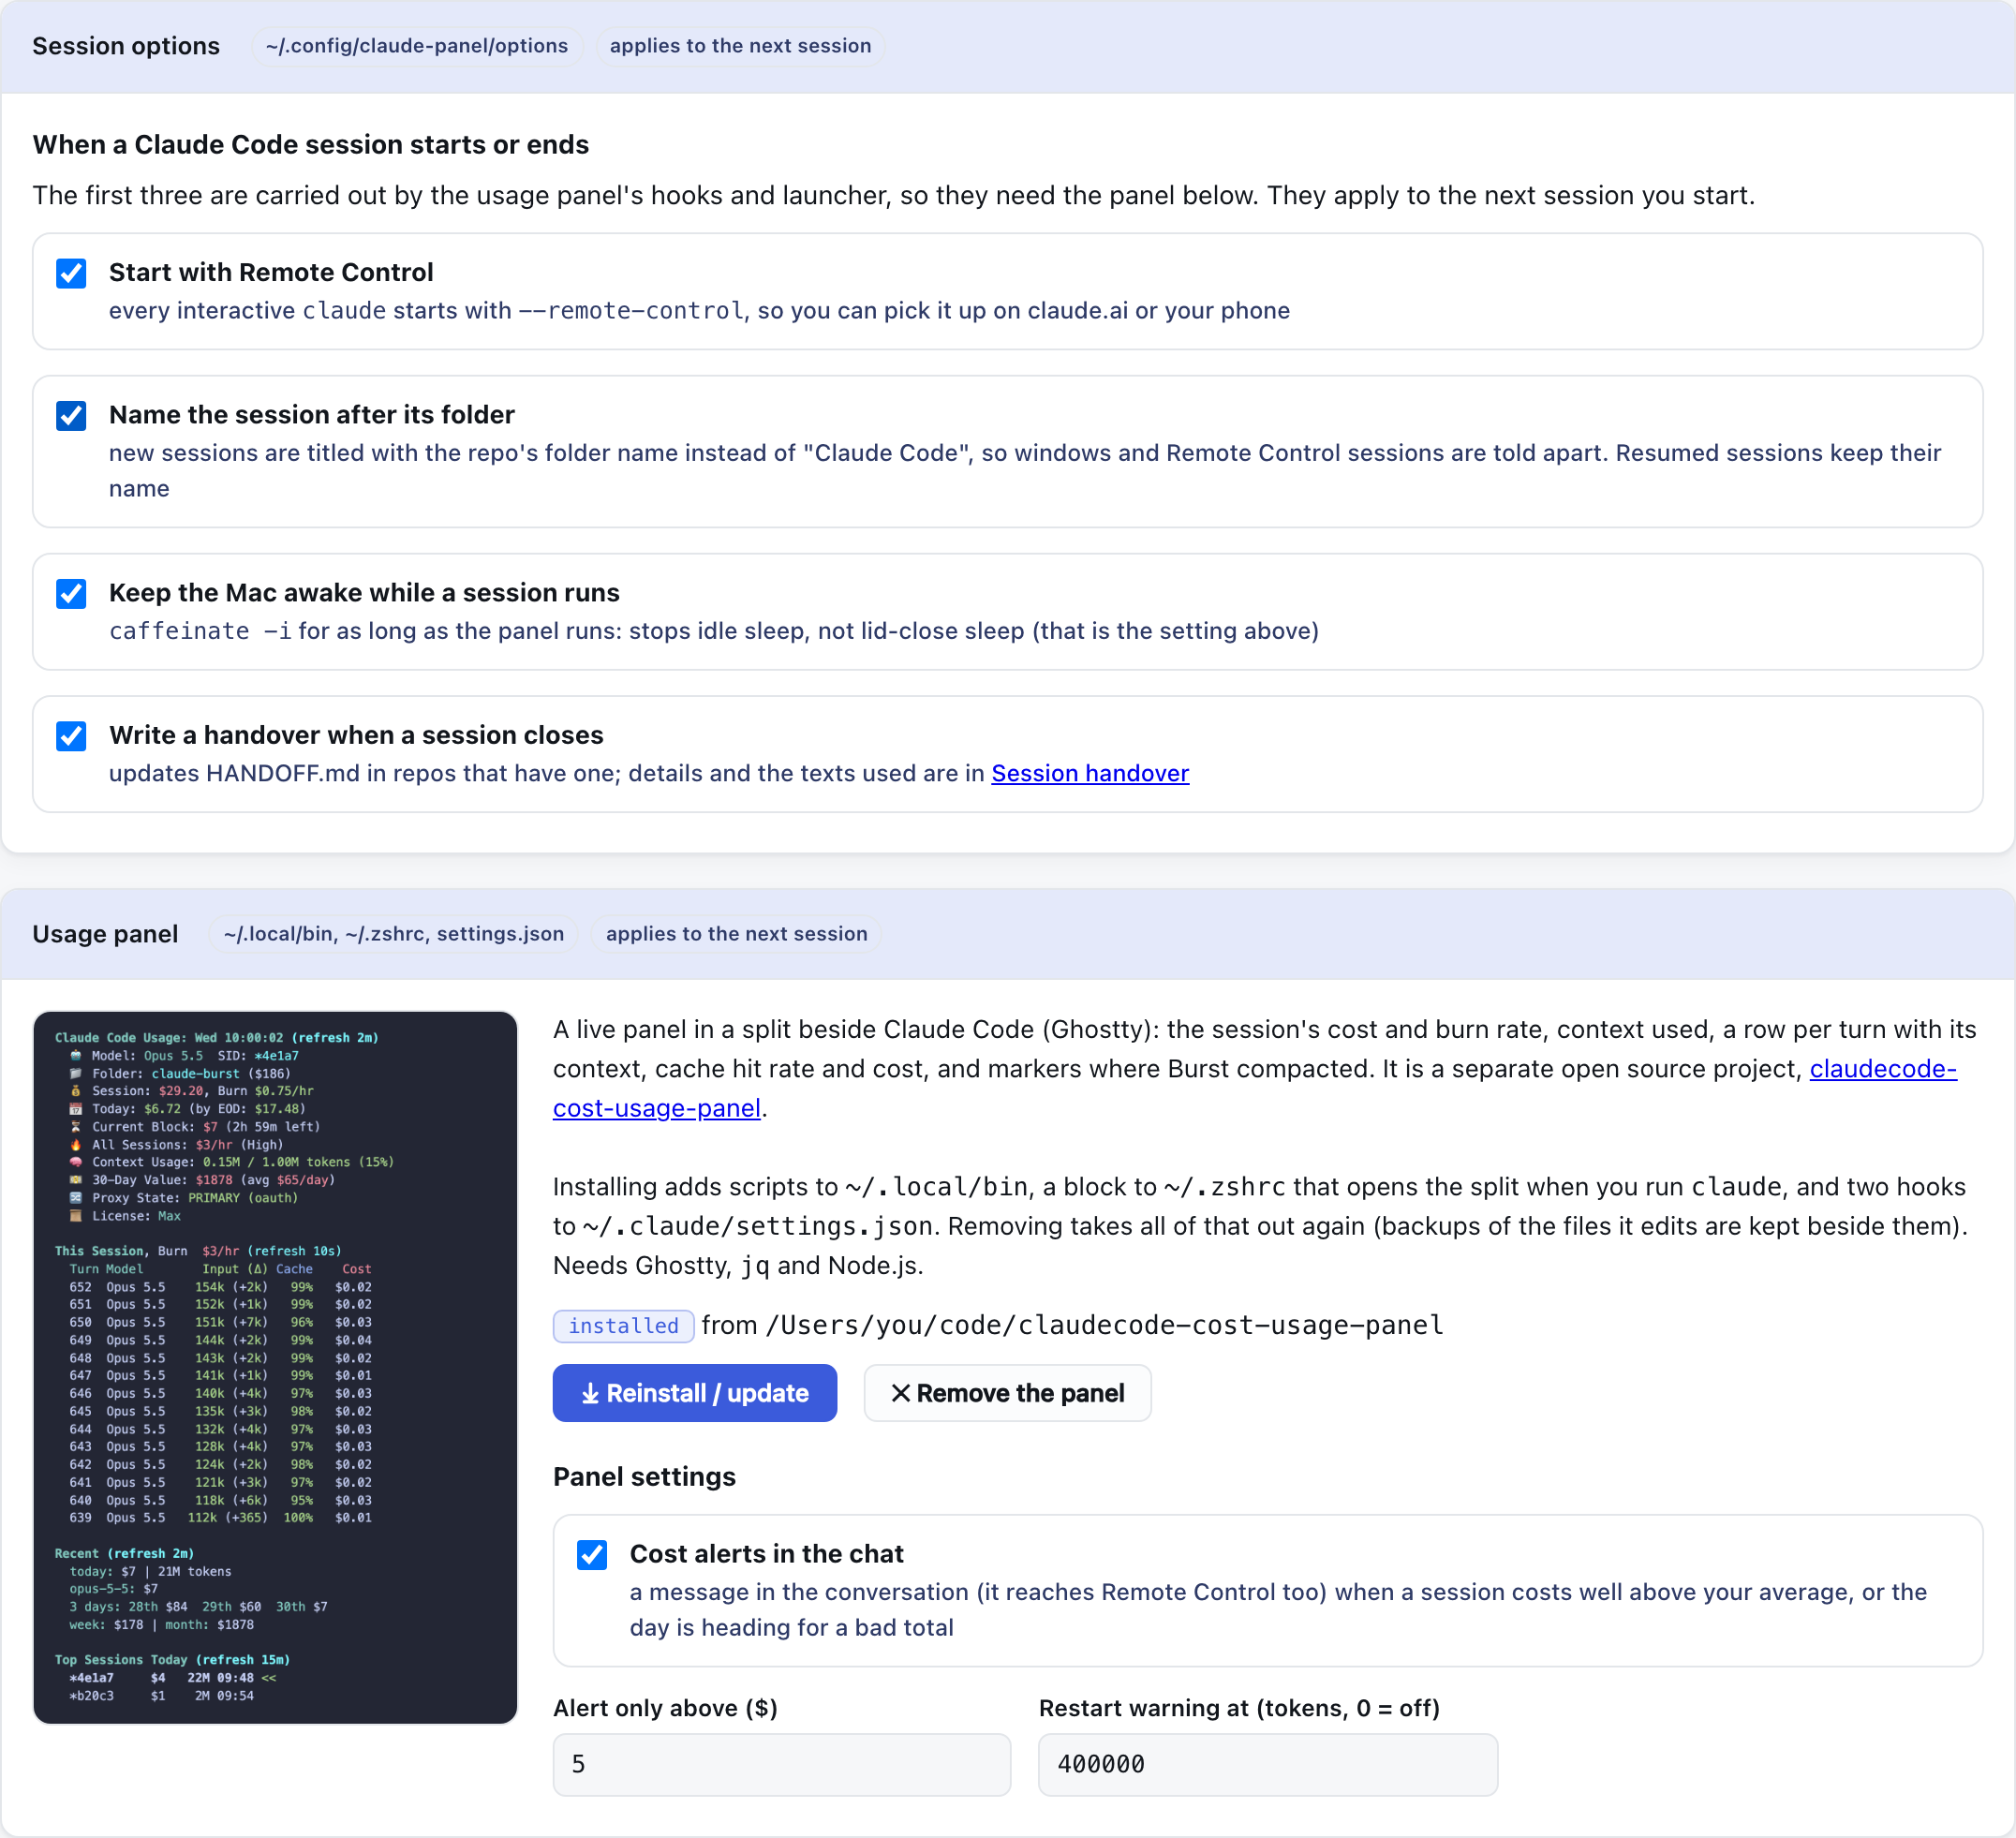The width and height of the screenshot is (2016, 1838).
Task: Disable Keep the Mac awake while session runs
Action: (71, 593)
